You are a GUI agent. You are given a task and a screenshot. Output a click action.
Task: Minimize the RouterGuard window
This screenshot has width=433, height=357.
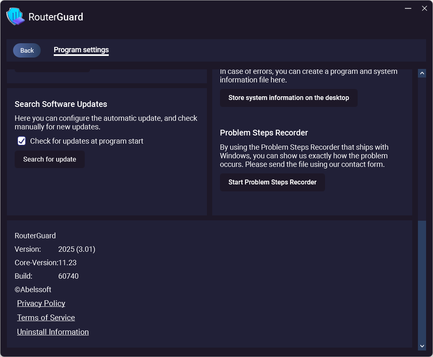pyautogui.click(x=408, y=9)
